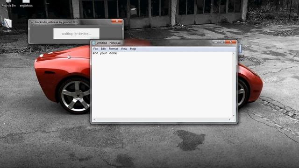Image resolution: width=299 pixels, height=168 pixels.
Task: Click the Notepad vertical scrollbar up arrow
Action: [234, 54]
